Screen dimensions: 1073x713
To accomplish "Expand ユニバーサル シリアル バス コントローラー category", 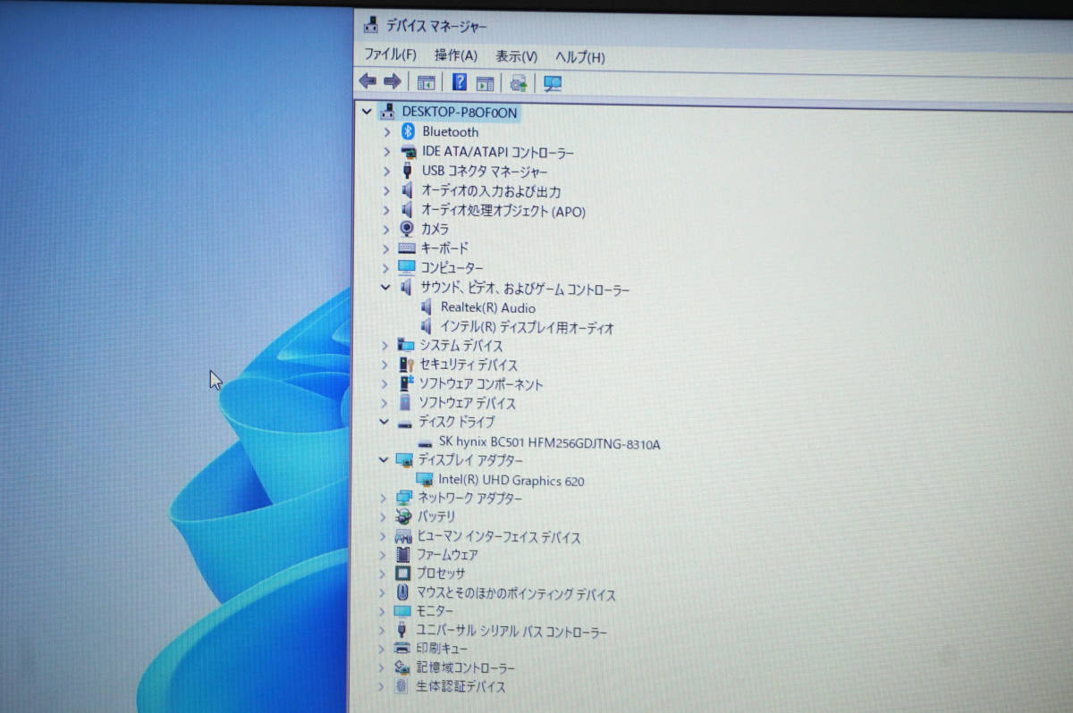I will point(383,631).
